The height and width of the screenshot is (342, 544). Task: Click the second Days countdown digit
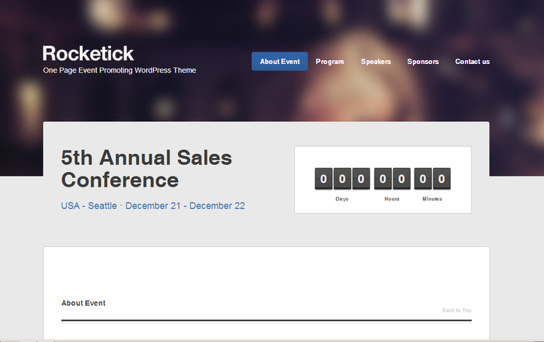[341, 179]
